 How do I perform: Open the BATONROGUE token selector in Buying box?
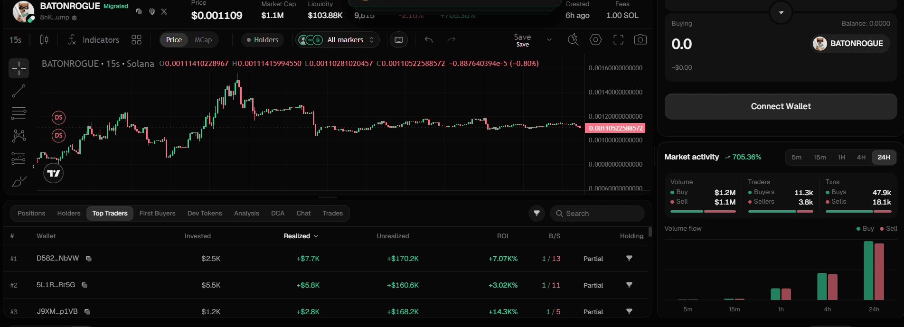[850, 44]
